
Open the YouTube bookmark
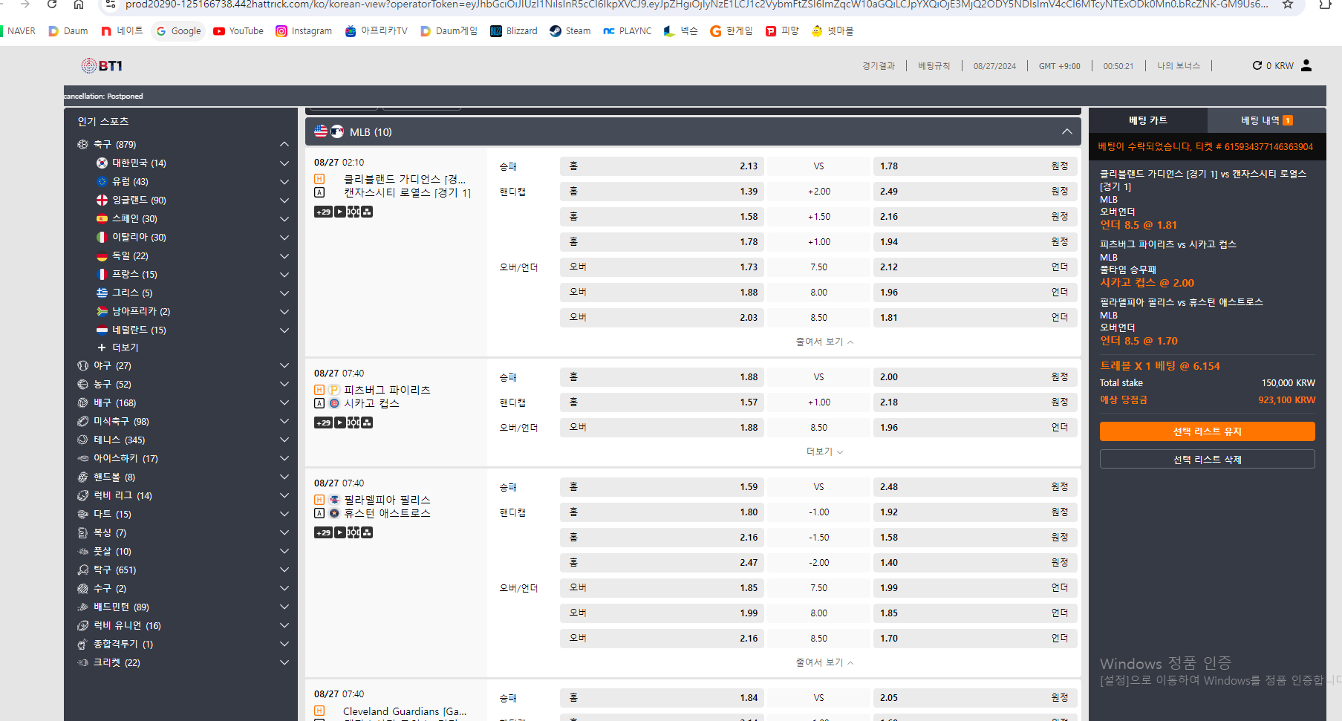238,31
